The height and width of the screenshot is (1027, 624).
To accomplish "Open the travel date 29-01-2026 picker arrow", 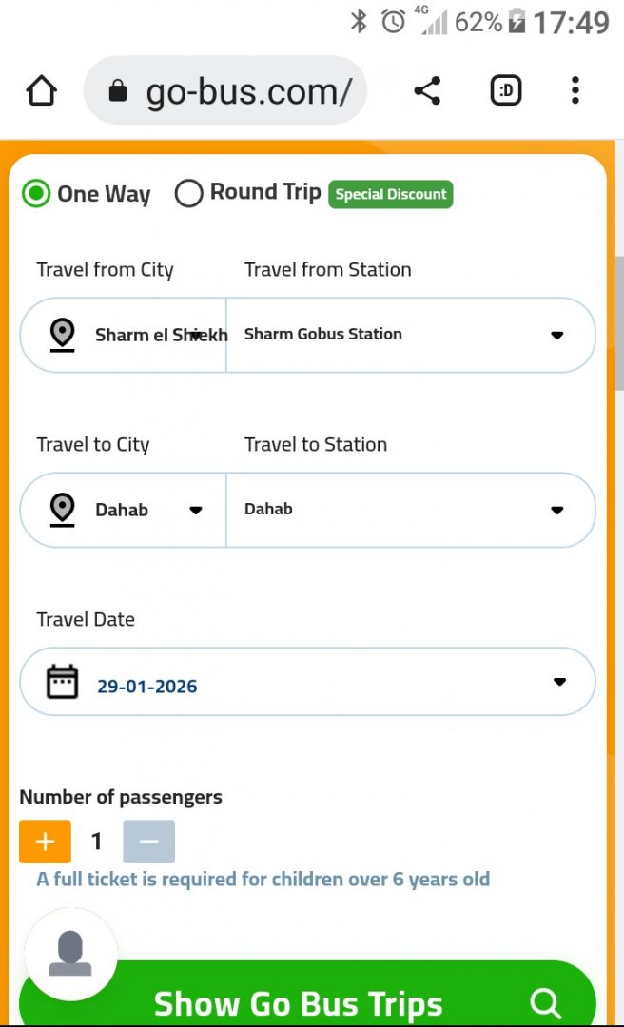I will [559, 682].
